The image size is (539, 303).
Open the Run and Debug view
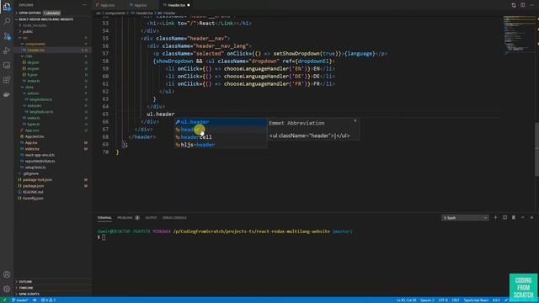pos(7,50)
